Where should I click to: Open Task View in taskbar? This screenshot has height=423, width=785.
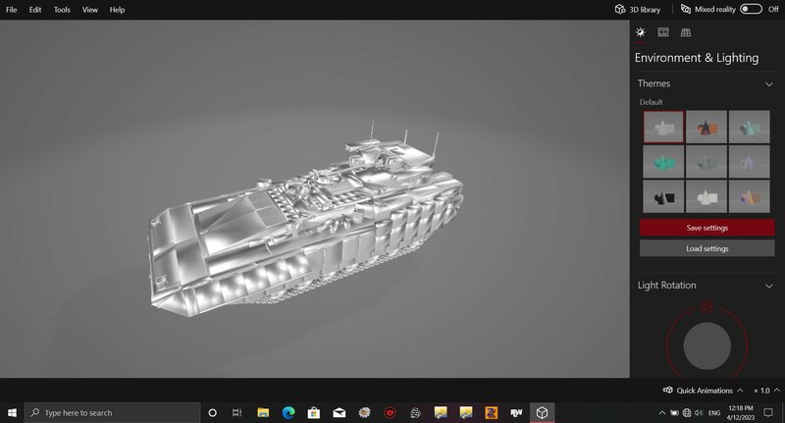coord(236,413)
